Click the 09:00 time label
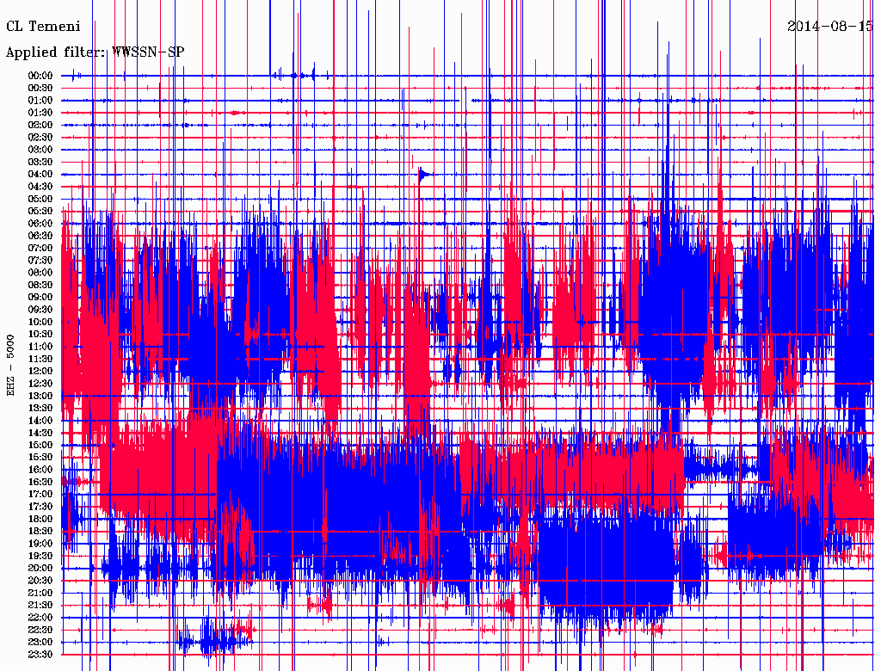 (x=40, y=297)
